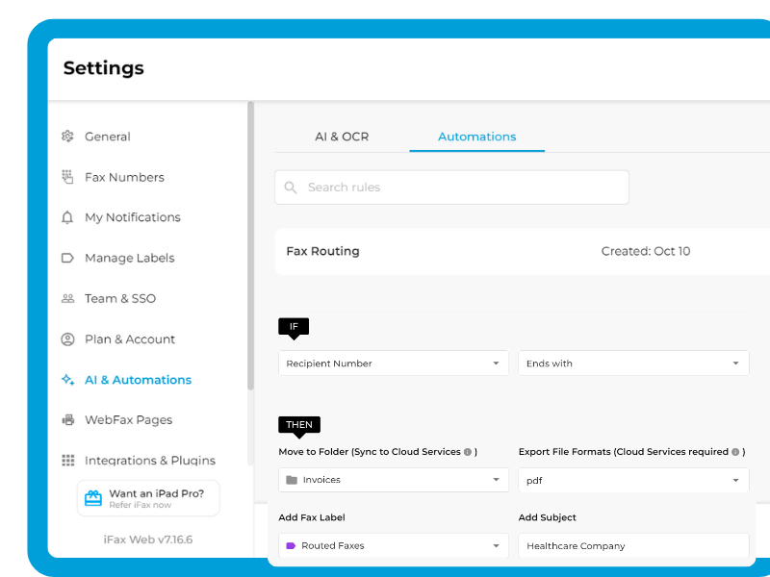Viewport: 770px width, 577px height.
Task: Click the Plan & Account user icon
Action: click(67, 339)
